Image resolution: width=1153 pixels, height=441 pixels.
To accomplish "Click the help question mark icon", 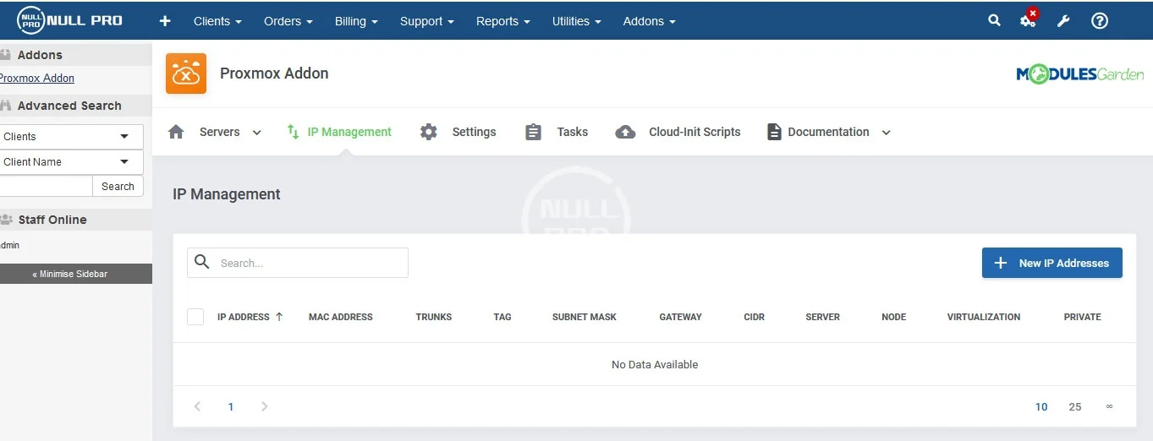I will 1099,21.
